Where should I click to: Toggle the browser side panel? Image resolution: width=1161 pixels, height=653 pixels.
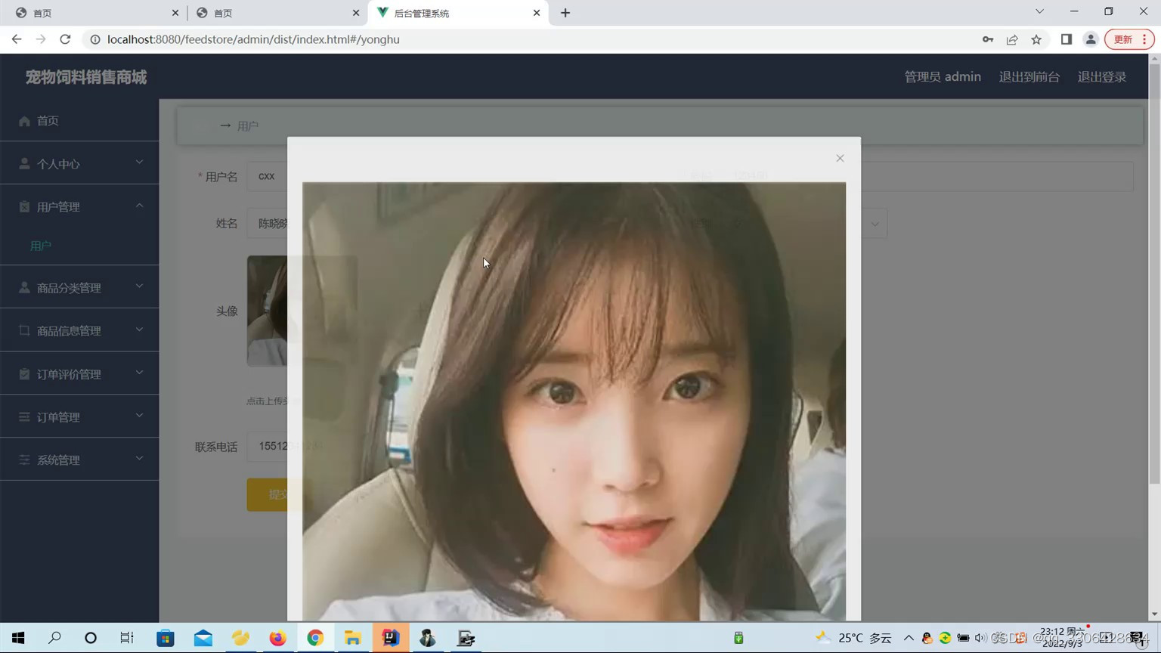(1067, 39)
